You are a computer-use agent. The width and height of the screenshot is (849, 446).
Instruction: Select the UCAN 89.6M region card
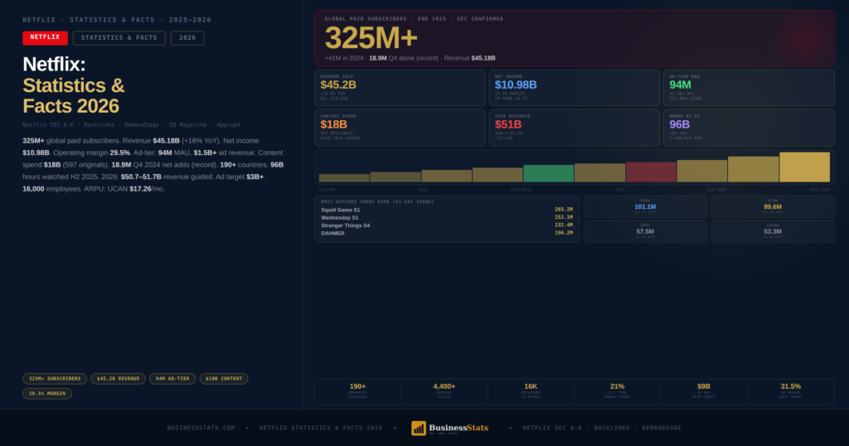click(773, 206)
